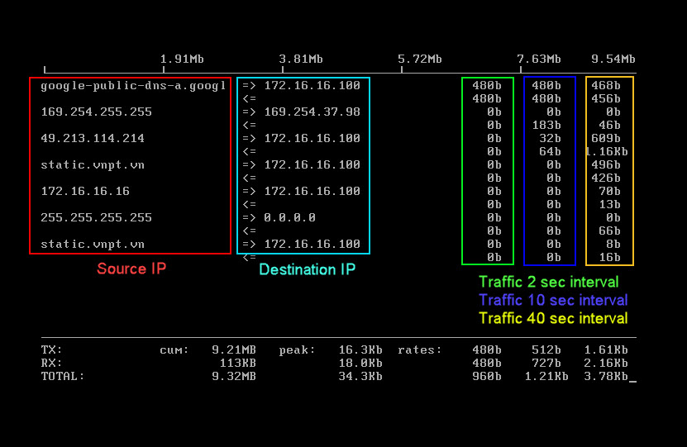Click the 8b traffic value
Image resolution: width=687 pixels, height=447 pixels.
[x=613, y=245]
